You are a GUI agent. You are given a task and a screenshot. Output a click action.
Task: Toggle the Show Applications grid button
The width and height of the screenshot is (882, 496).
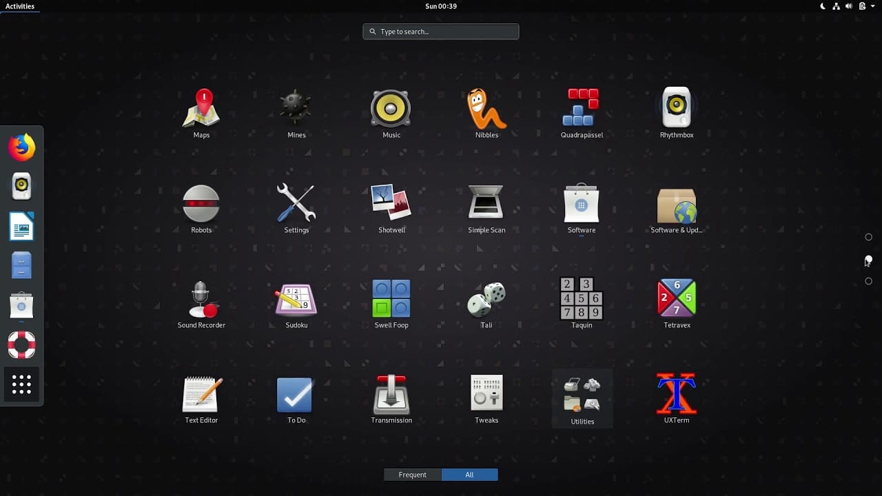pos(21,384)
